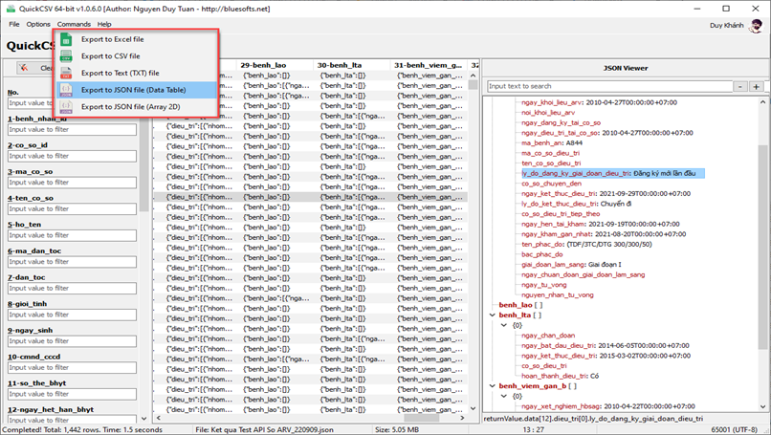Select the ma_benh_an: A844 tree node
The width and height of the screenshot is (771, 435).
pos(552,143)
